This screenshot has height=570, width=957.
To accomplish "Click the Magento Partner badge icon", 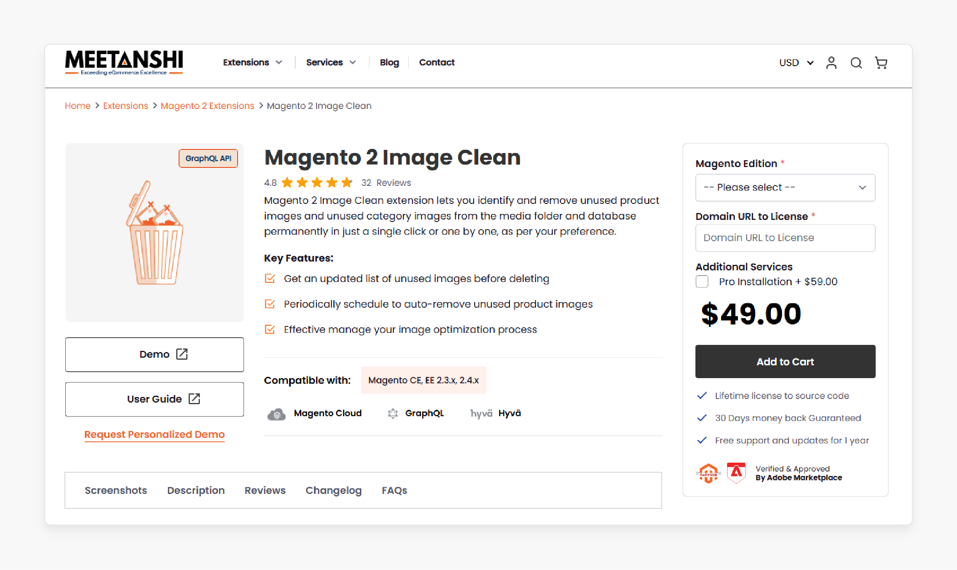I will click(x=708, y=473).
